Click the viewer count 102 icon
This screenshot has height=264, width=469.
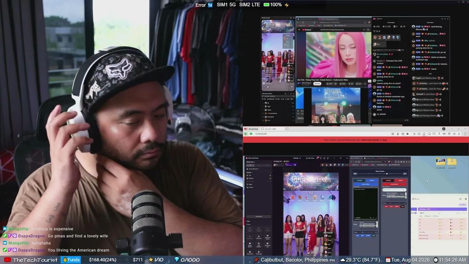click(x=374, y=26)
